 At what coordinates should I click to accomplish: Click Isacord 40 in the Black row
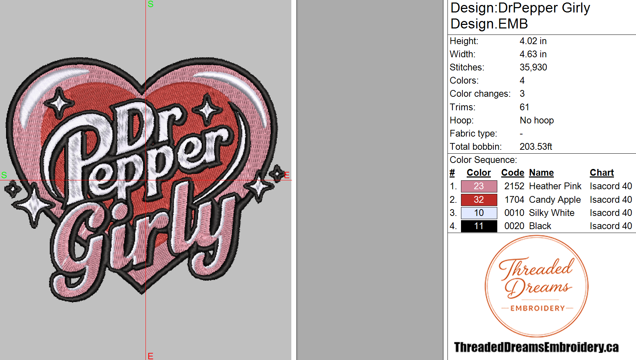click(x=611, y=226)
